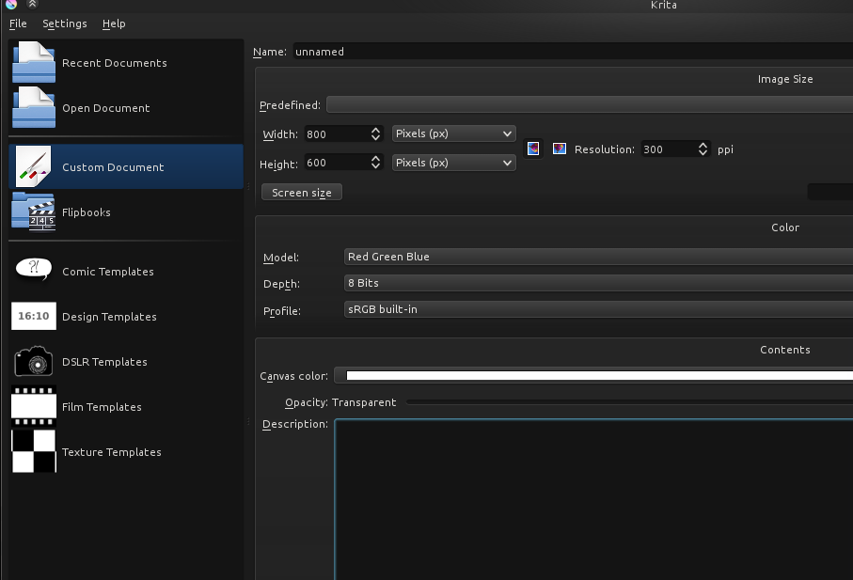Open the Flipbooks clapperboard icon
The width and height of the screenshot is (853, 580).
(34, 212)
